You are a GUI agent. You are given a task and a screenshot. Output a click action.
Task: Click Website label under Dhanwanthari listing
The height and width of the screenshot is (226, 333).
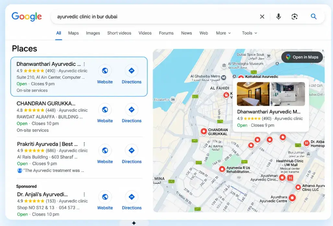pyautogui.click(x=105, y=82)
